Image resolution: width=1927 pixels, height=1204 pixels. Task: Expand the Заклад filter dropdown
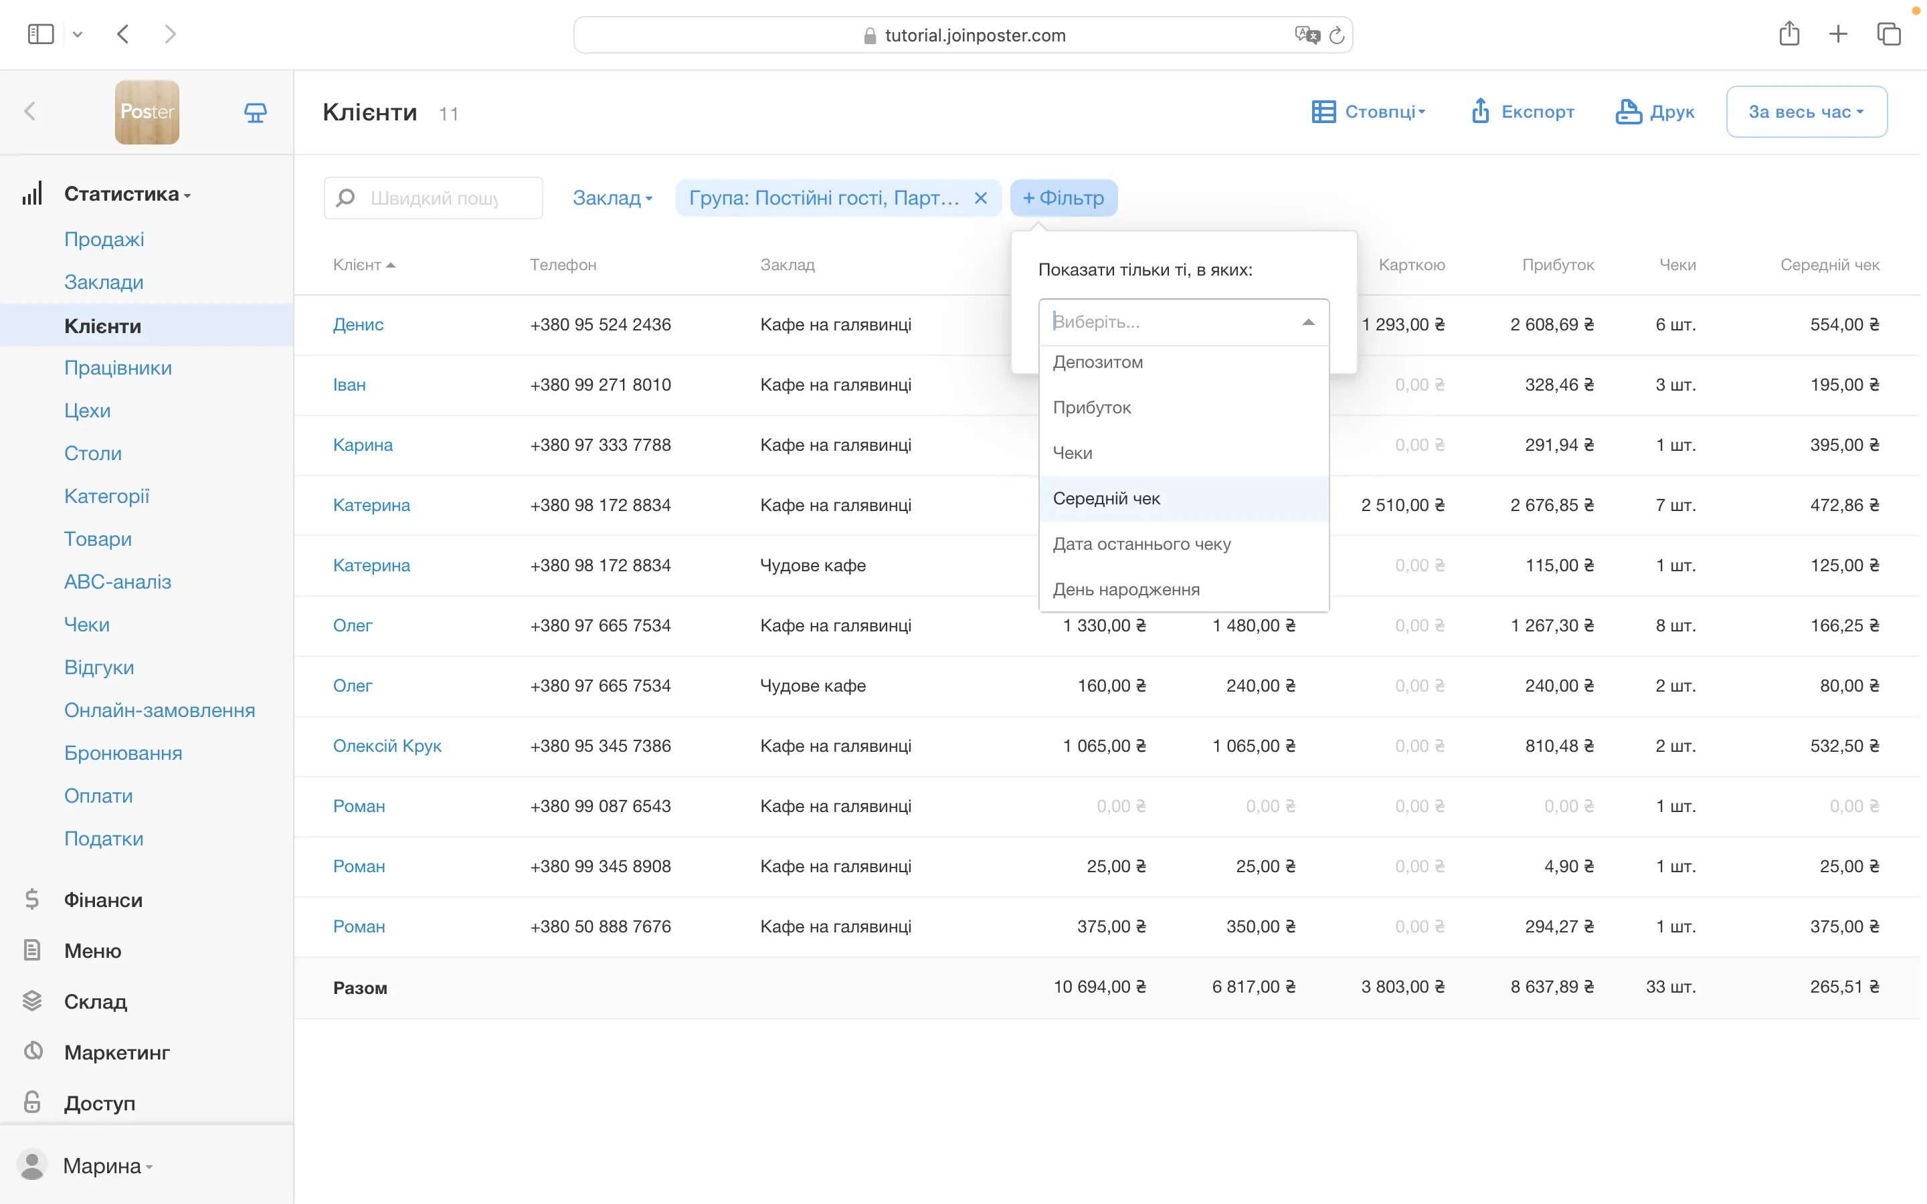tap(612, 198)
